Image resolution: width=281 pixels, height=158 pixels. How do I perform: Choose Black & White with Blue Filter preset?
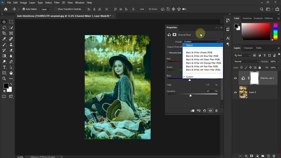(x=203, y=56)
